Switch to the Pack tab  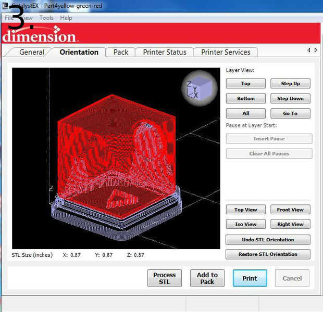(x=121, y=52)
